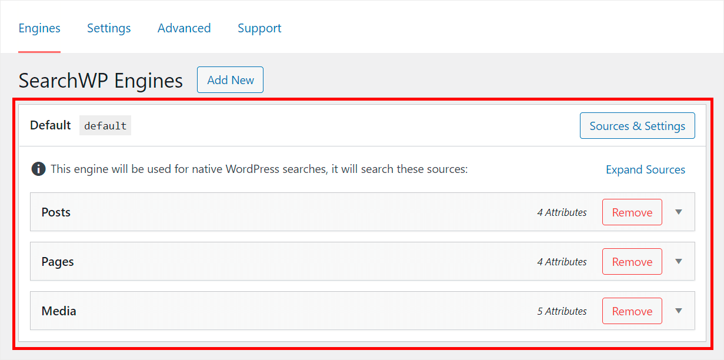The width and height of the screenshot is (724, 360).
Task: Remove the Media source
Action: click(632, 311)
